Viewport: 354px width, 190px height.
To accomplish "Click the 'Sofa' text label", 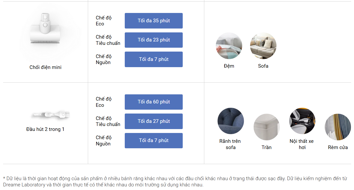I will coord(263,66).
